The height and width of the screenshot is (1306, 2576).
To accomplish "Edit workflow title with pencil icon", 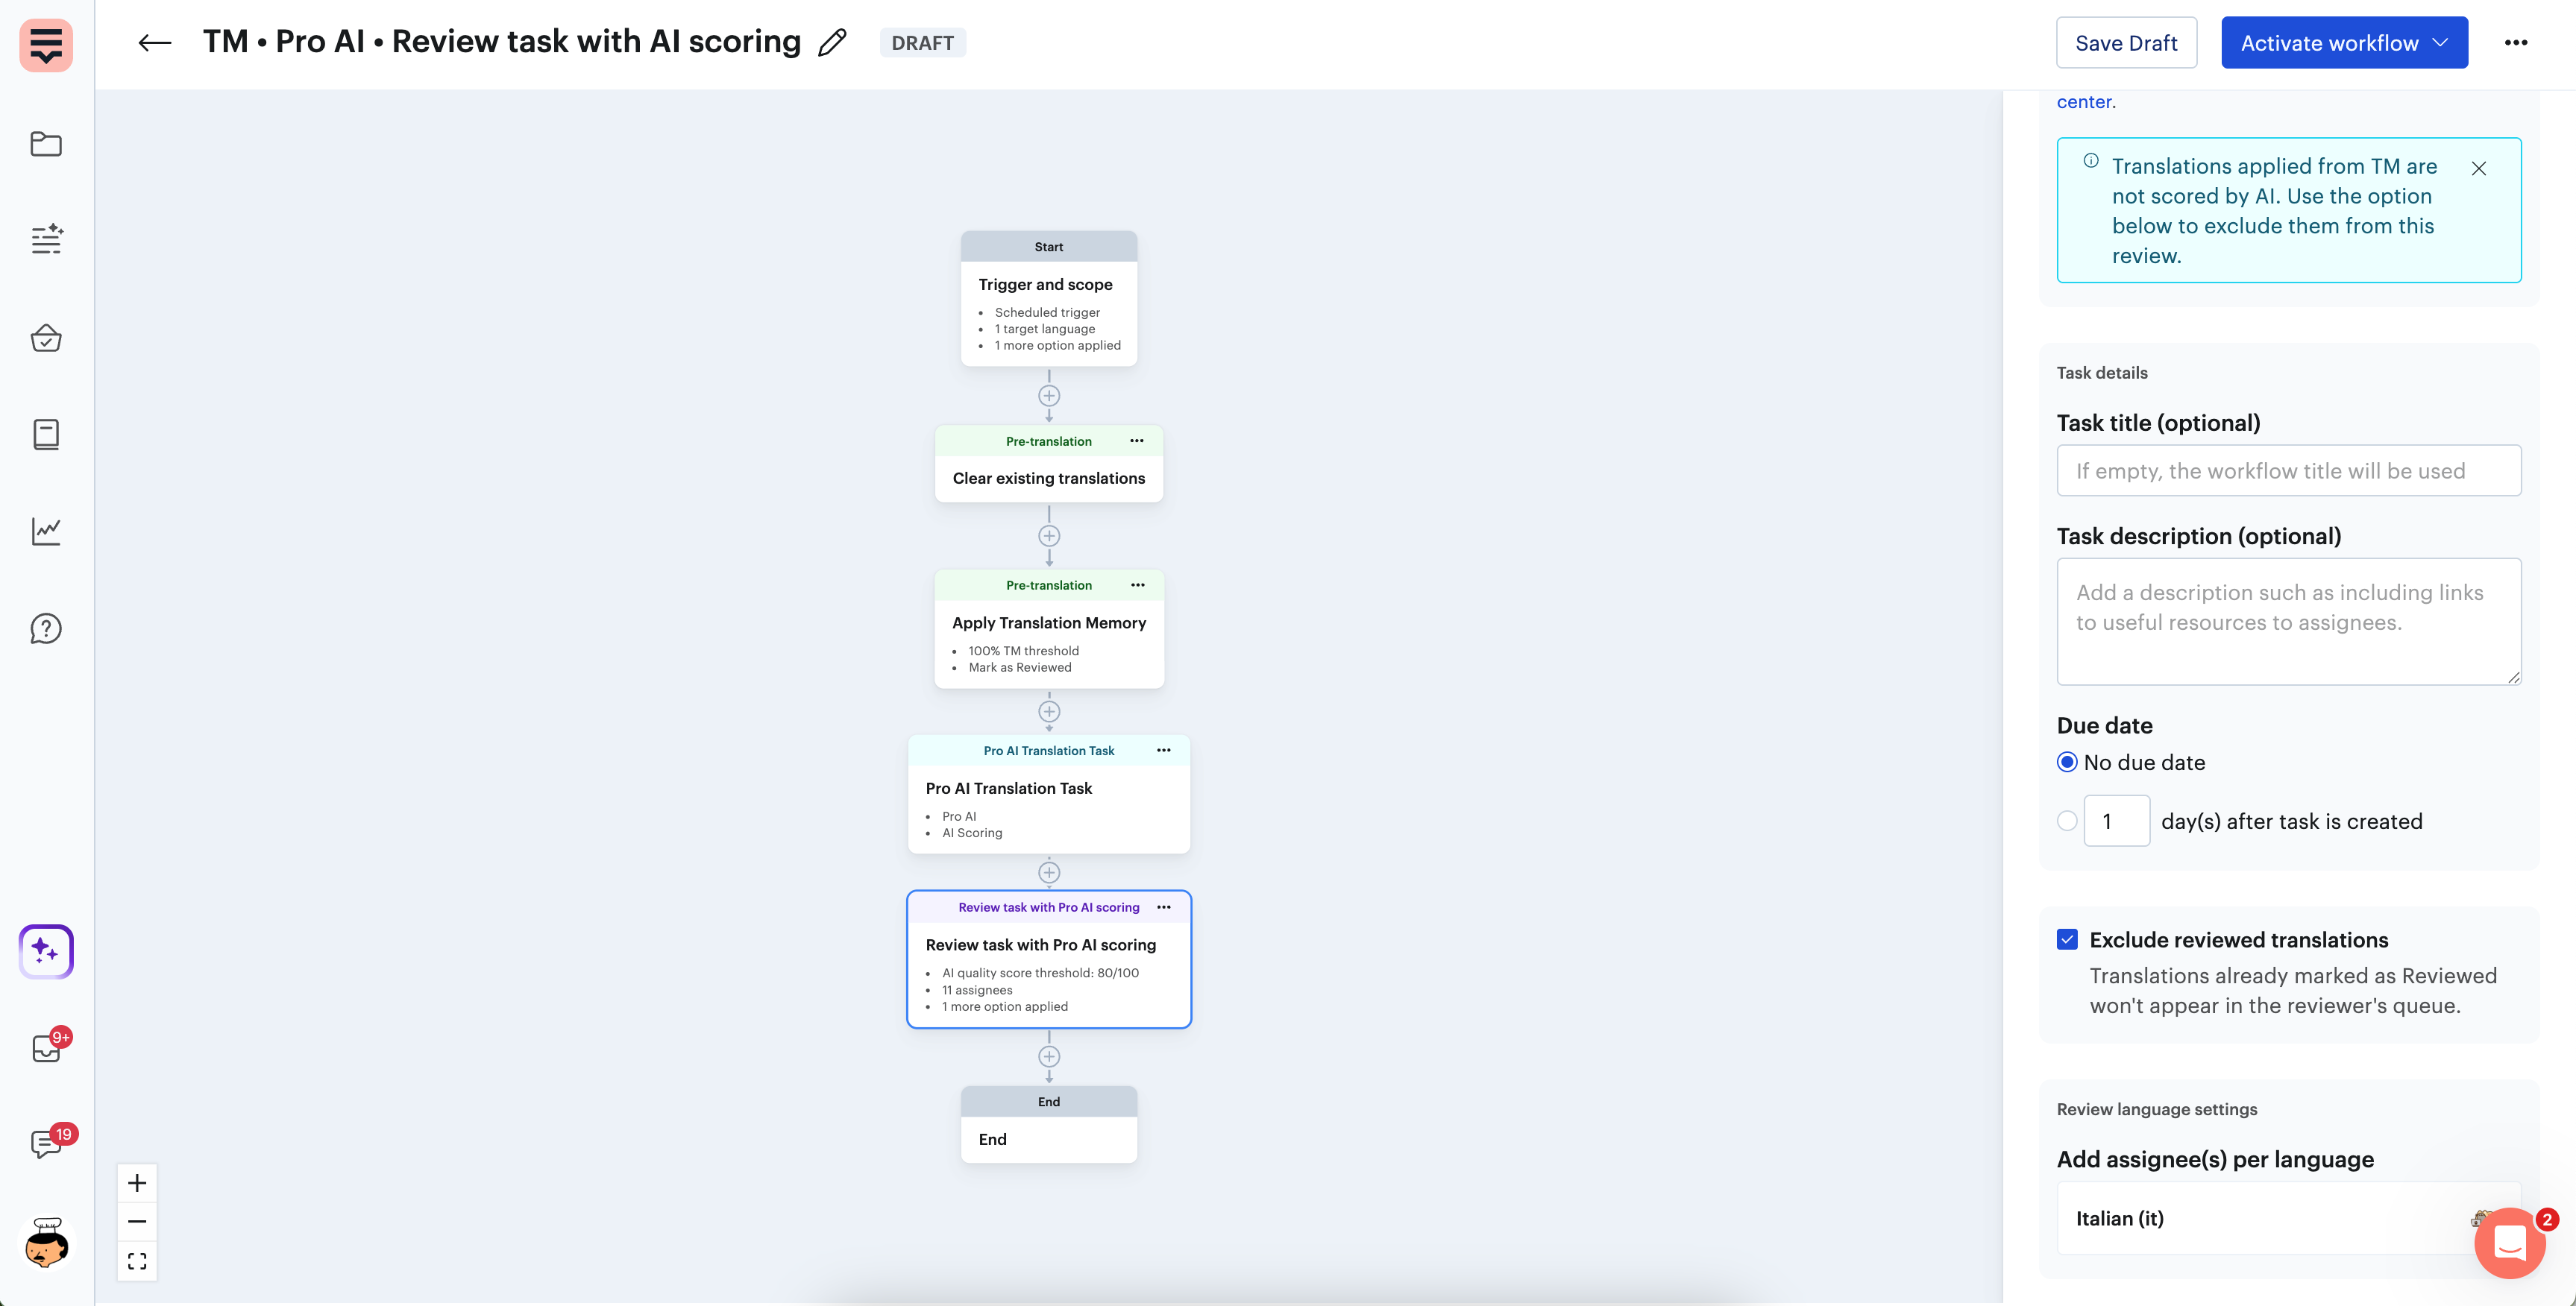I will (x=832, y=42).
